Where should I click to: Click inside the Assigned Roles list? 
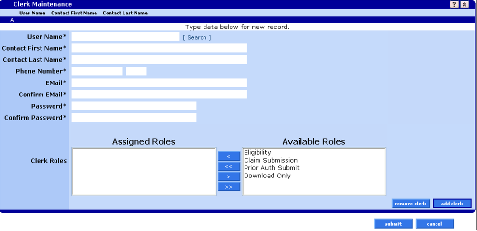[x=144, y=172]
